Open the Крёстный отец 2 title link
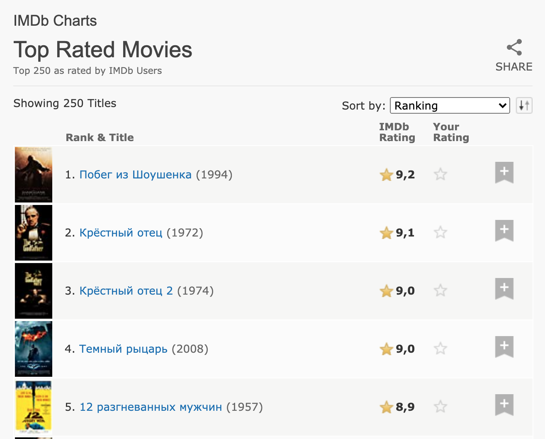Viewport: 545px width, 439px height. [x=126, y=291]
